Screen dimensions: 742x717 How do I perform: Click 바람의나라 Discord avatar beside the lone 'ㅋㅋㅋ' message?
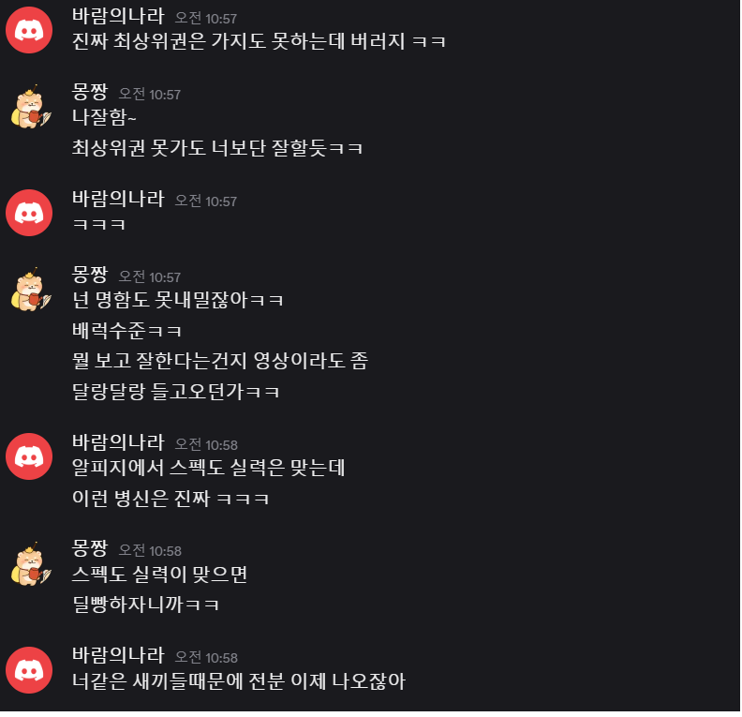point(29,213)
